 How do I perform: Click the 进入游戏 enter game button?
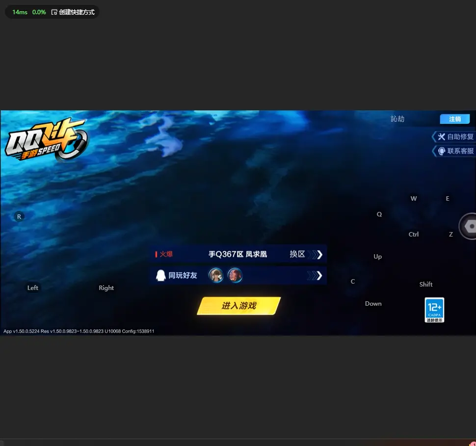(239, 306)
